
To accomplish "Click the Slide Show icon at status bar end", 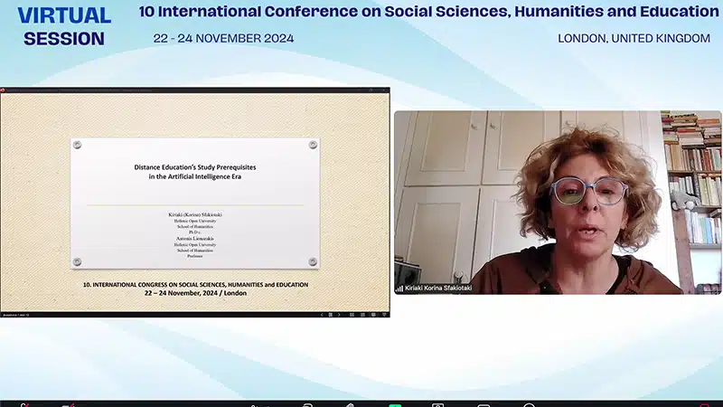I will pyautogui.click(x=383, y=314).
